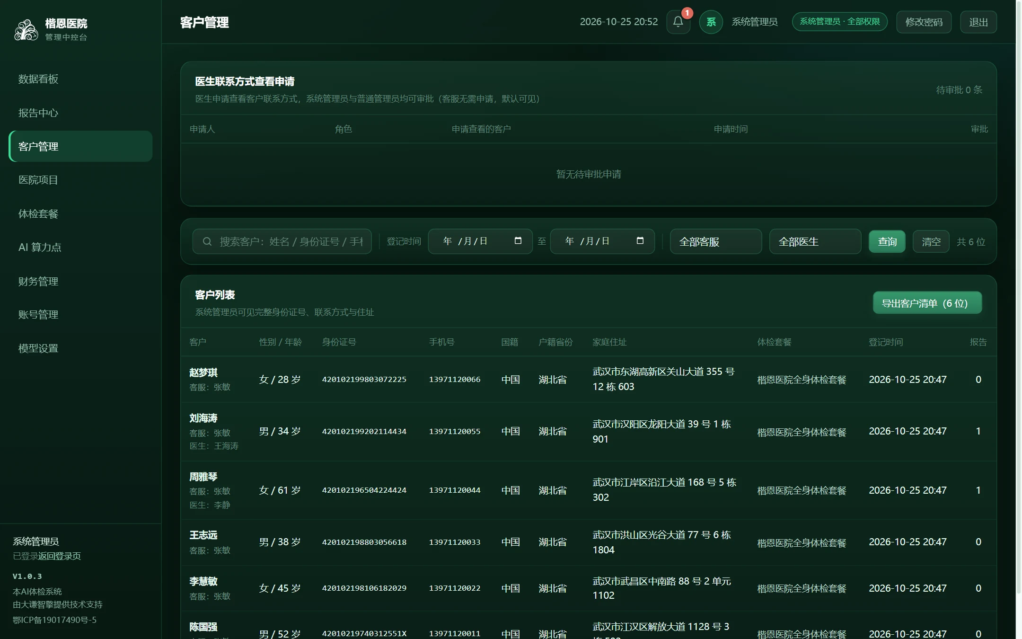
Task: Click ID number 420102199202114434
Action: point(364,431)
